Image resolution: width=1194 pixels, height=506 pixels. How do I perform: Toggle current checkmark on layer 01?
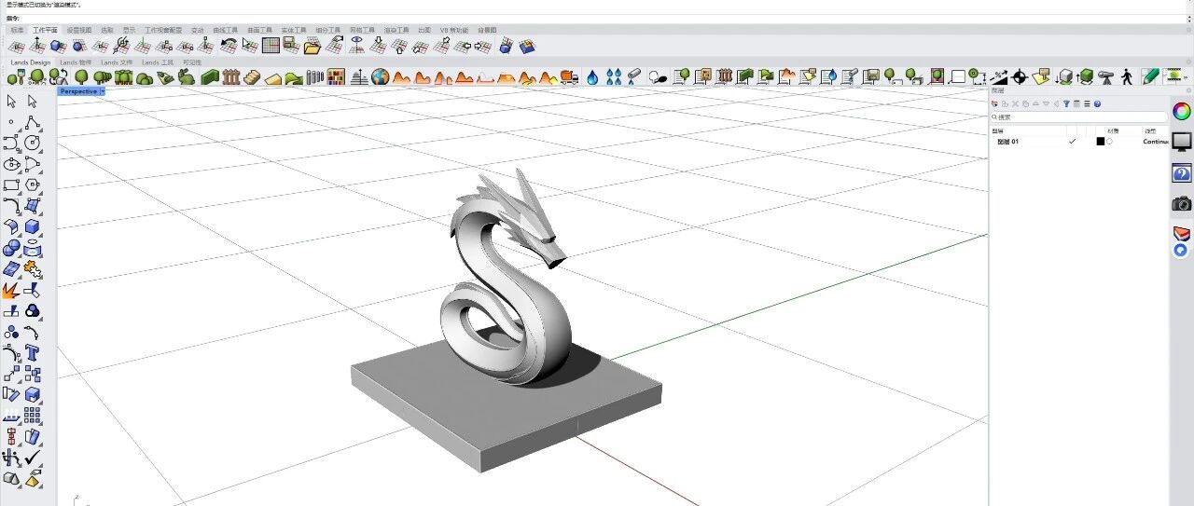click(1072, 142)
